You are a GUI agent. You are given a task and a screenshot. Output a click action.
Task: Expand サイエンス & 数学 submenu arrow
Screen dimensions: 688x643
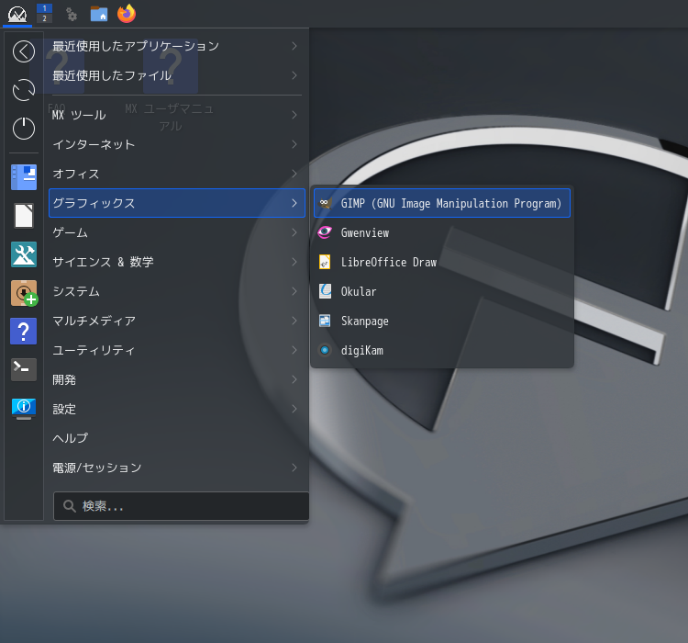coord(294,262)
